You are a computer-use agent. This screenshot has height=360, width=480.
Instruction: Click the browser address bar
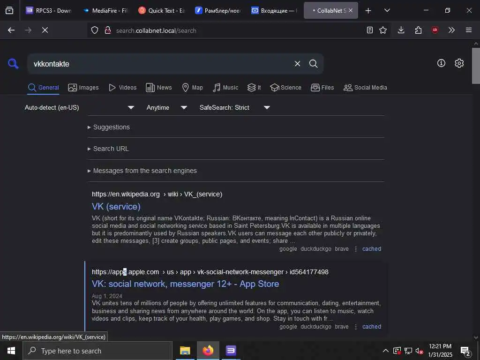click(x=239, y=30)
